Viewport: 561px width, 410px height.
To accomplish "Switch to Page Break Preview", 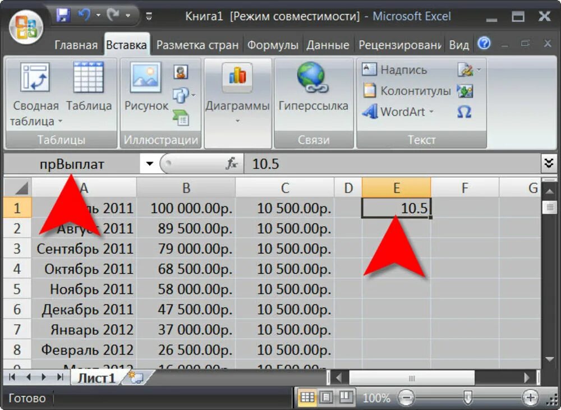I will pos(345,397).
